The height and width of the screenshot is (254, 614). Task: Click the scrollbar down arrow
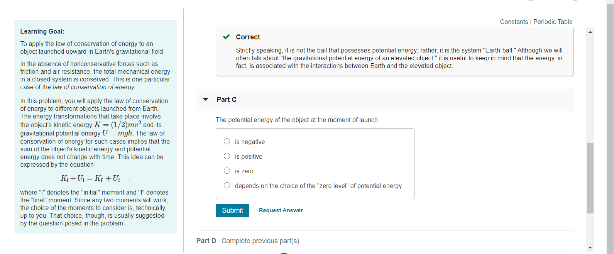tap(590, 247)
